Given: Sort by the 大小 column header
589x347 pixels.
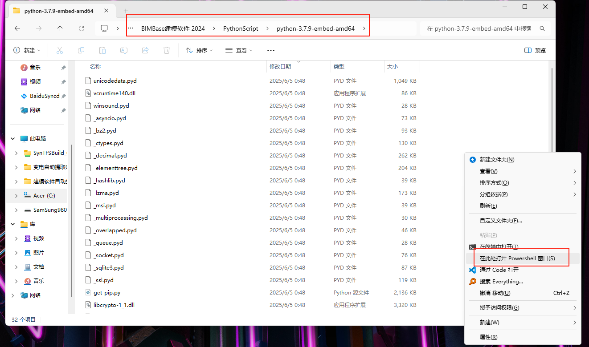Looking at the screenshot, I should pos(392,67).
